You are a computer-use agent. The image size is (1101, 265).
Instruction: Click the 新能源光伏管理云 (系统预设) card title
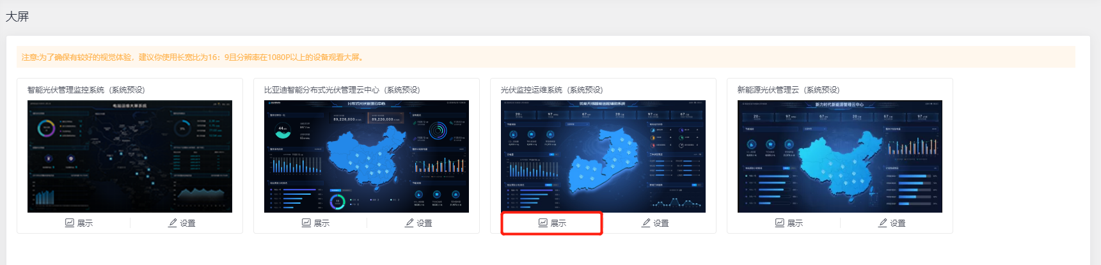point(788,90)
